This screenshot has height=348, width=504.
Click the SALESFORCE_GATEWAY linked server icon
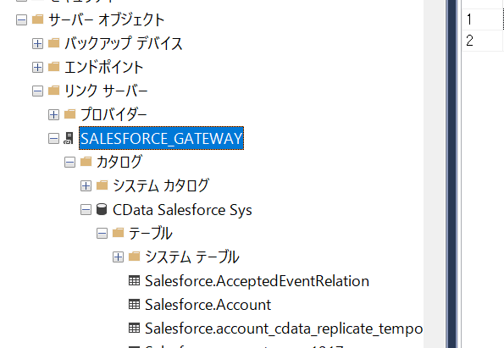[69, 138]
